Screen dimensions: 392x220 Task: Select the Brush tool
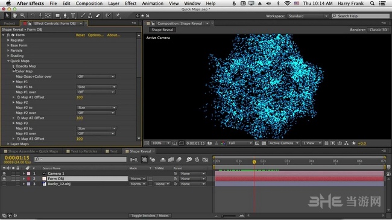83,16
